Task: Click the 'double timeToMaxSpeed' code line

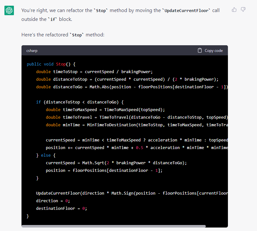Action: coord(105,109)
